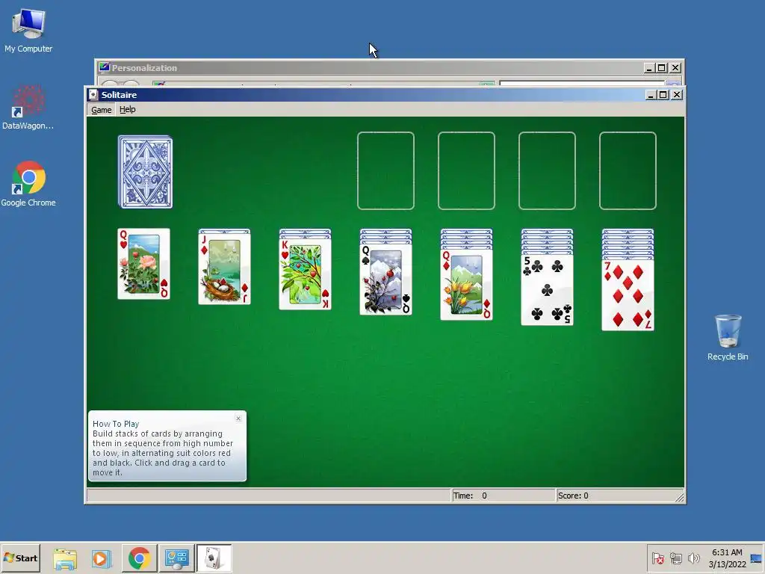Click the network tray icon

pyautogui.click(x=675, y=558)
